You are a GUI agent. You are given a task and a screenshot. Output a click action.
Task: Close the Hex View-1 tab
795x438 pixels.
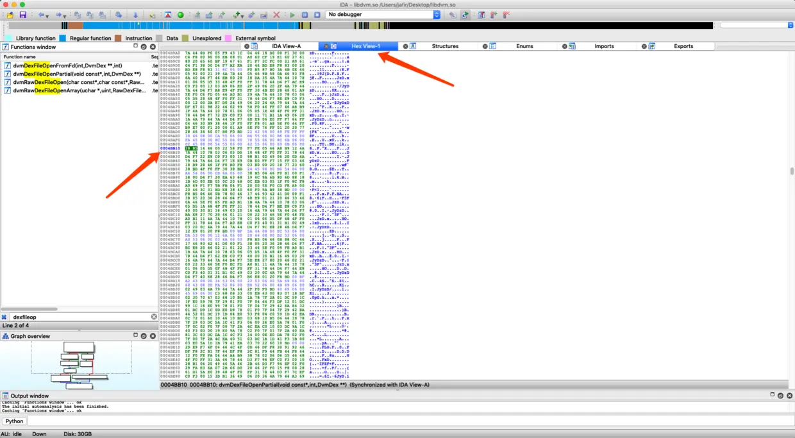[326, 46]
